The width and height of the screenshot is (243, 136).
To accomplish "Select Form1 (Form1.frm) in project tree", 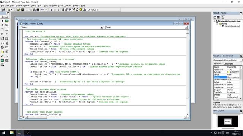I will click(x=232, y=26).
